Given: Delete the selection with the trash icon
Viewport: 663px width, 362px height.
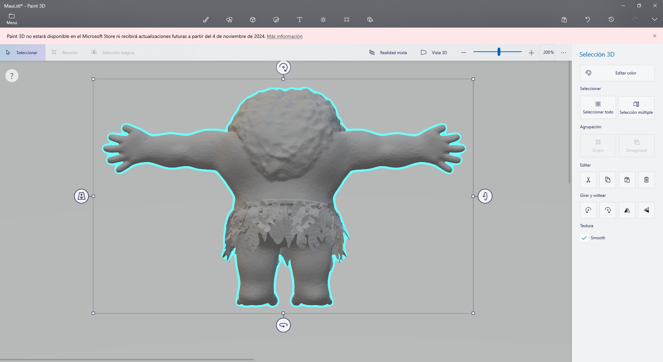Looking at the screenshot, I should 646,180.
